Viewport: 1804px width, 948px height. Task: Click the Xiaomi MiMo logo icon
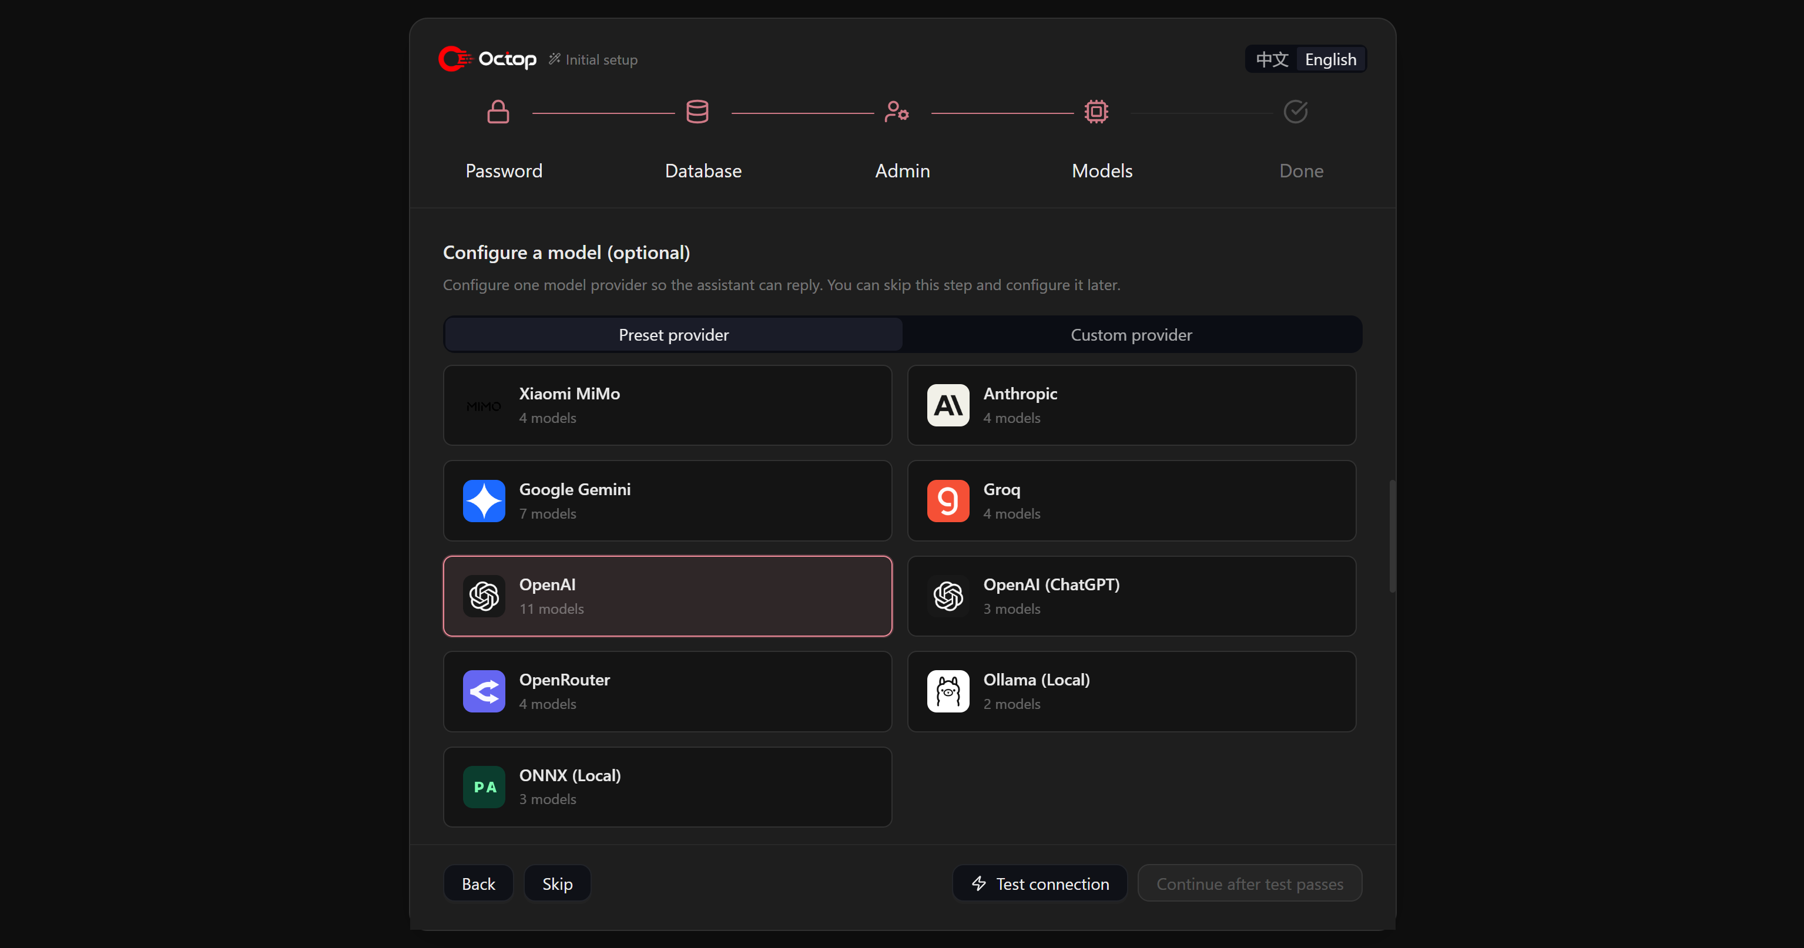[484, 405]
